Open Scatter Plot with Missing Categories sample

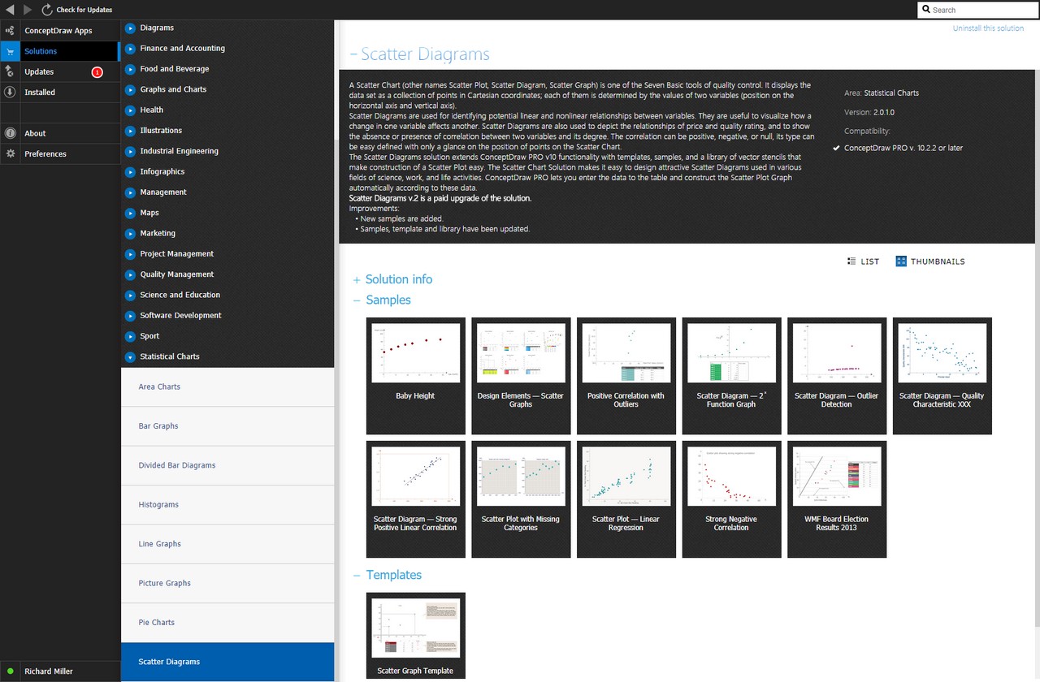tap(521, 499)
